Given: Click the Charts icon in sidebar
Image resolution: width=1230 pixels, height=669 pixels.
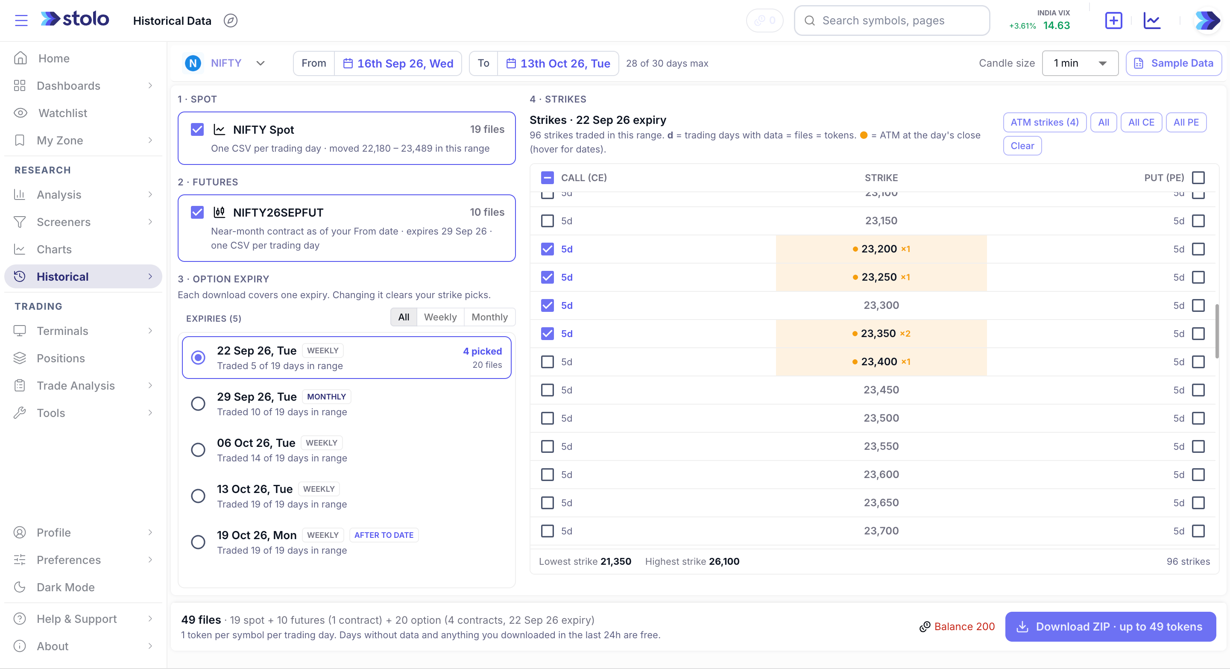Looking at the screenshot, I should tap(20, 249).
